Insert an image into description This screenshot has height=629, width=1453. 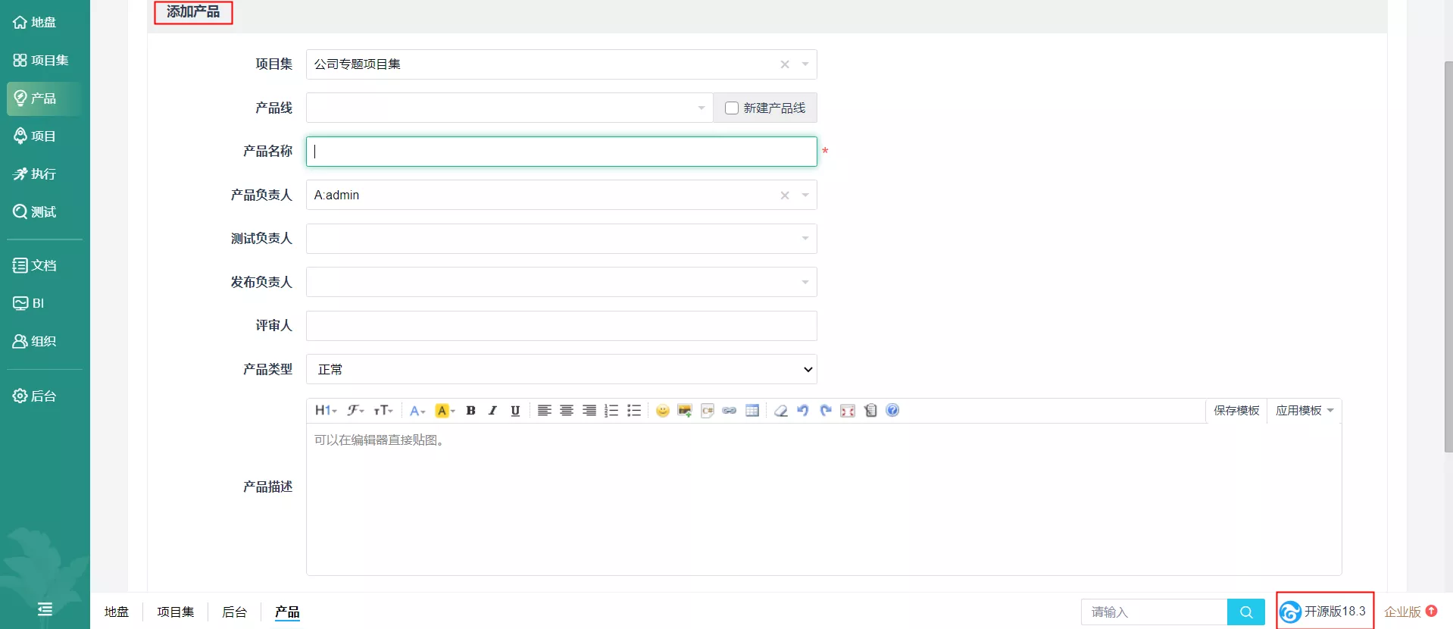pos(685,410)
